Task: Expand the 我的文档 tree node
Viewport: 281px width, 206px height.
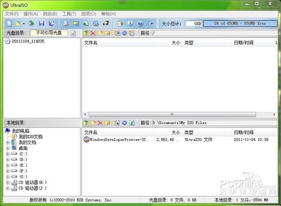Action: 8,143
